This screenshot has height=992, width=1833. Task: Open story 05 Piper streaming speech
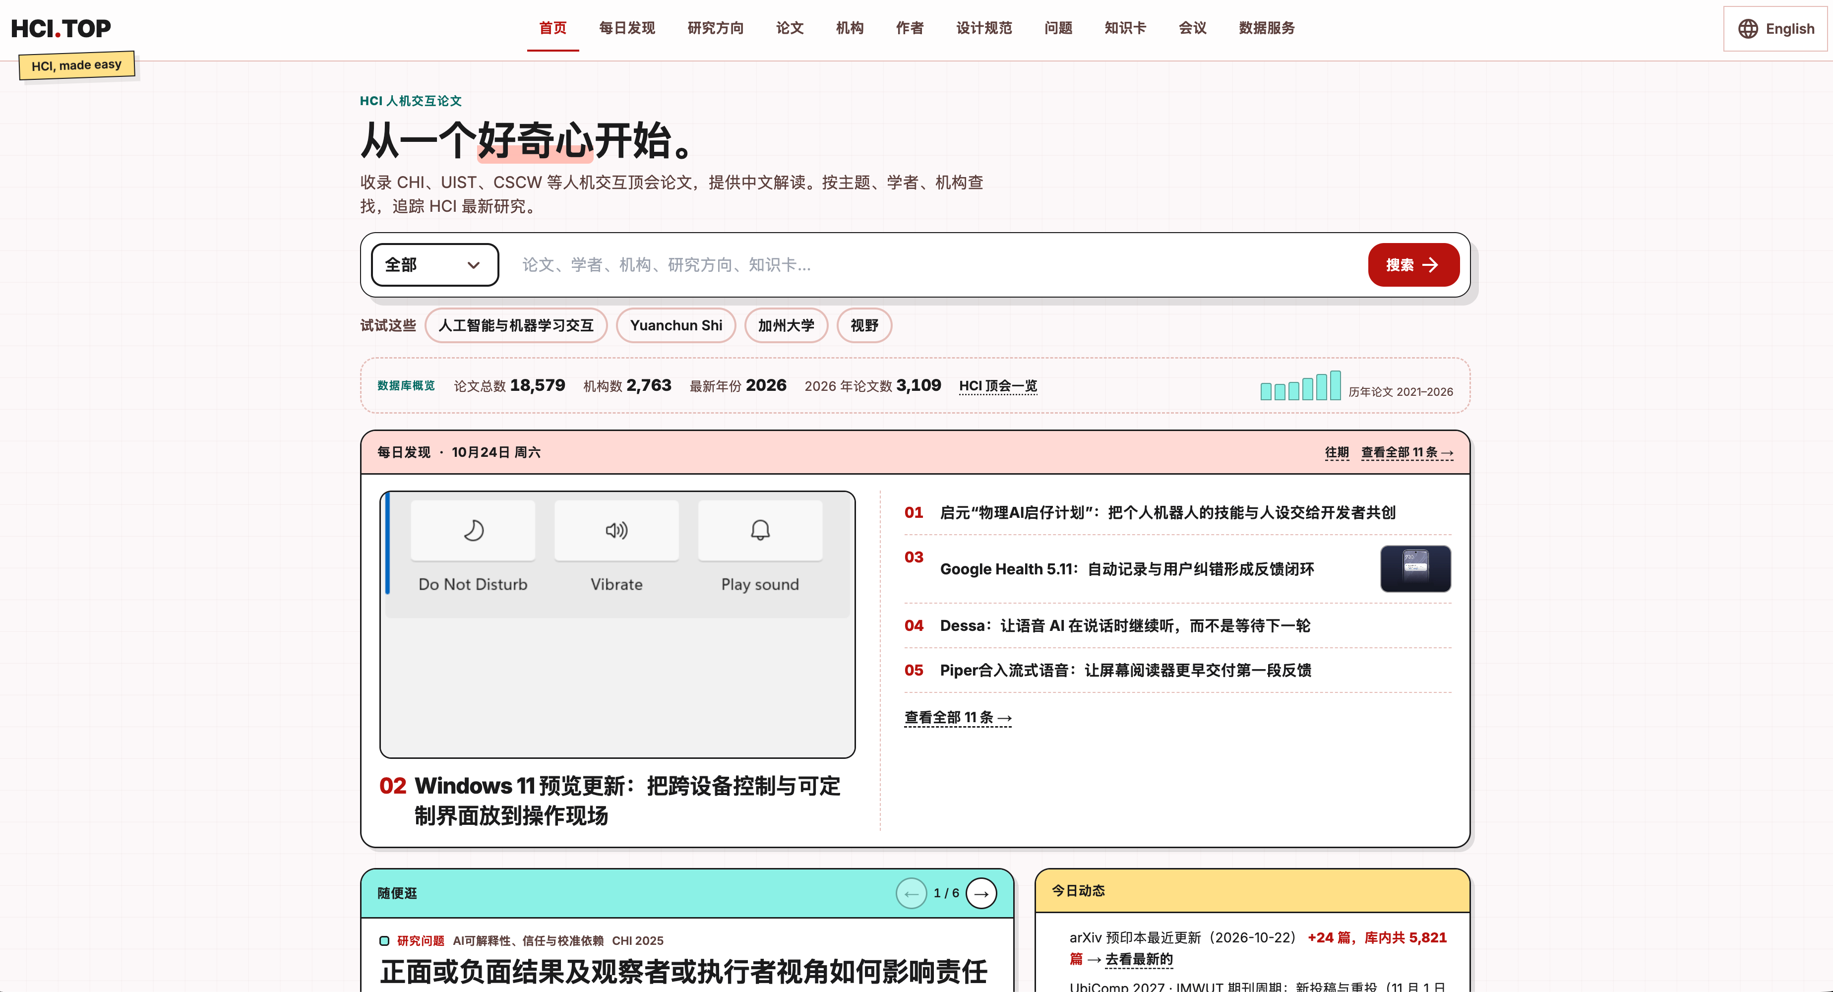[1125, 671]
